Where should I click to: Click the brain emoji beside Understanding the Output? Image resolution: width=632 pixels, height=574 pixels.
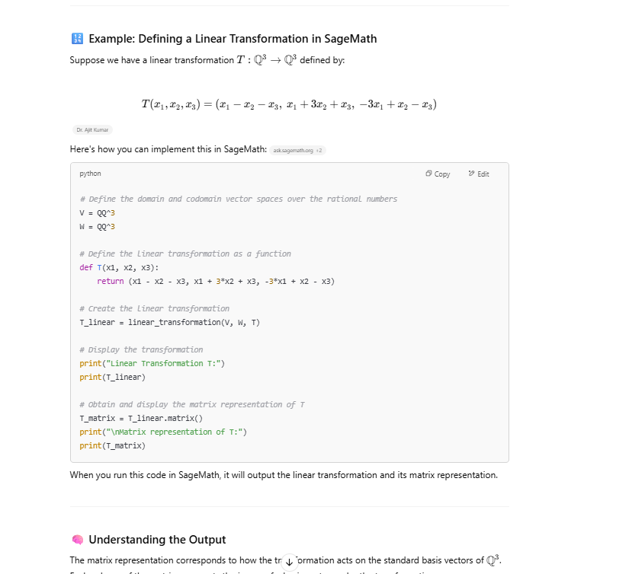click(x=77, y=540)
